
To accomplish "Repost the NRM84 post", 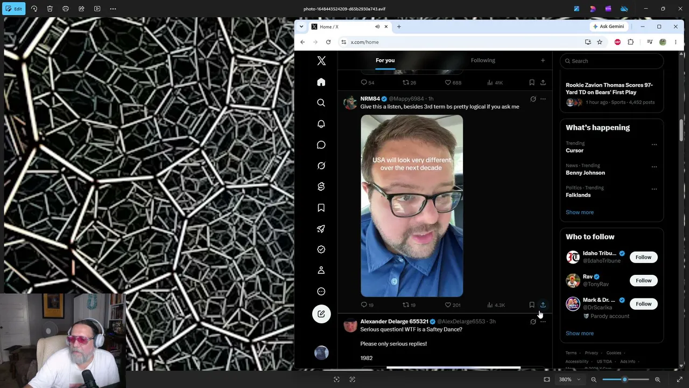I will tap(410, 305).
